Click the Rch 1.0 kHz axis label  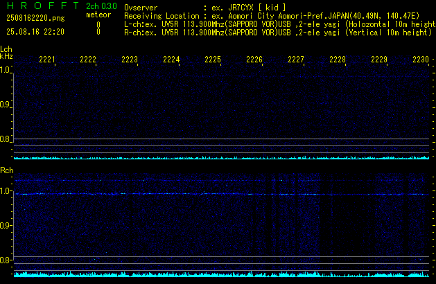[x=5, y=191]
